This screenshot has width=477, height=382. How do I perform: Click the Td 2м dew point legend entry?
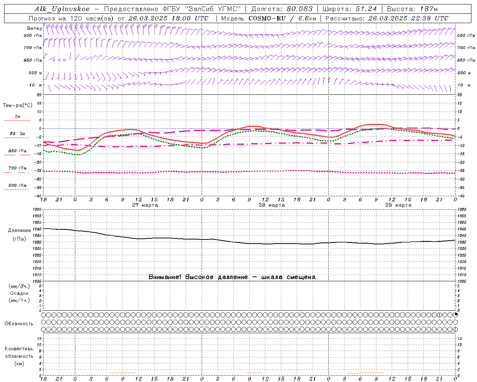pyautogui.click(x=17, y=134)
